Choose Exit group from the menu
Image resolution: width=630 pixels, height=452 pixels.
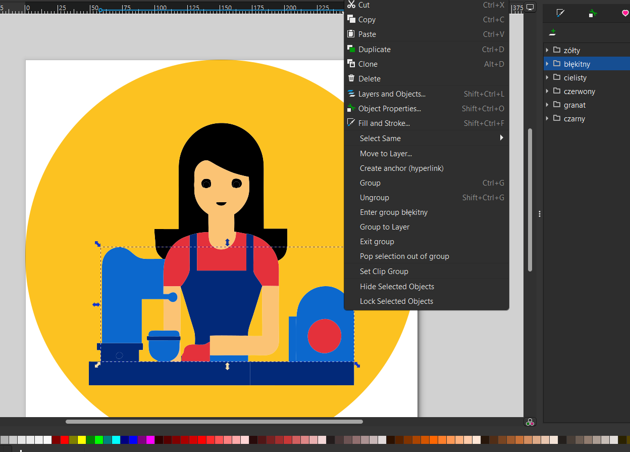coord(427,242)
